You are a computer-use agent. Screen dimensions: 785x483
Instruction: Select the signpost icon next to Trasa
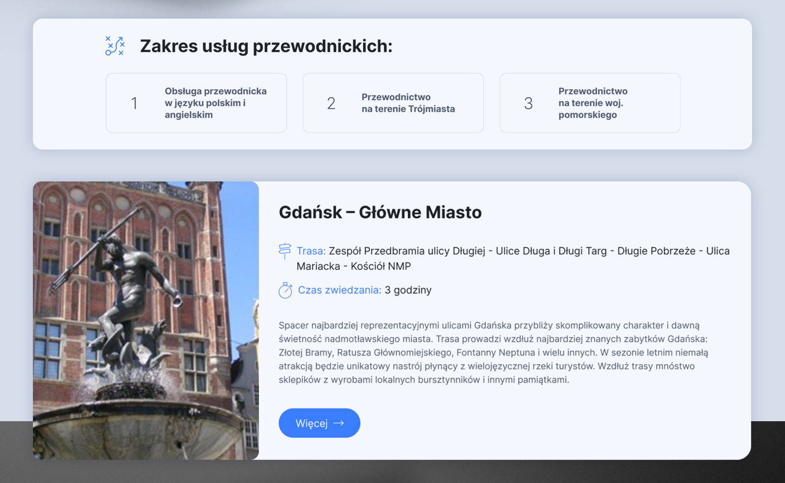(x=284, y=251)
